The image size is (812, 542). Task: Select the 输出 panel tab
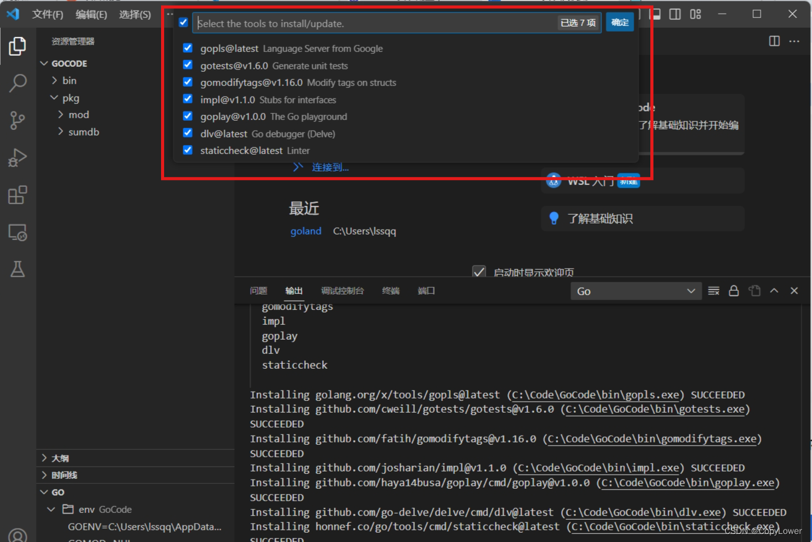[294, 291]
